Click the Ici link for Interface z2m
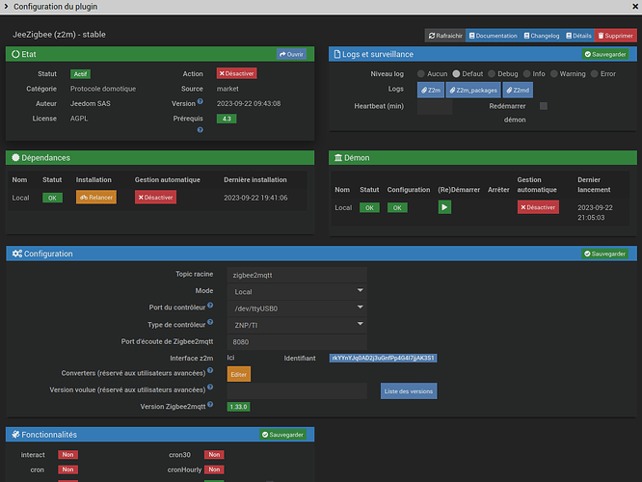 231,358
